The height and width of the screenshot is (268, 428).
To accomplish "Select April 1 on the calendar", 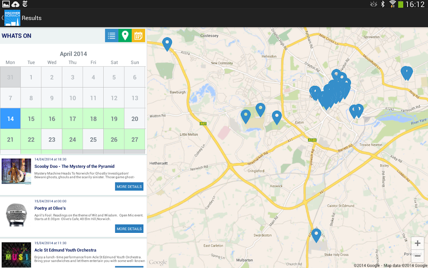I will [31, 77].
